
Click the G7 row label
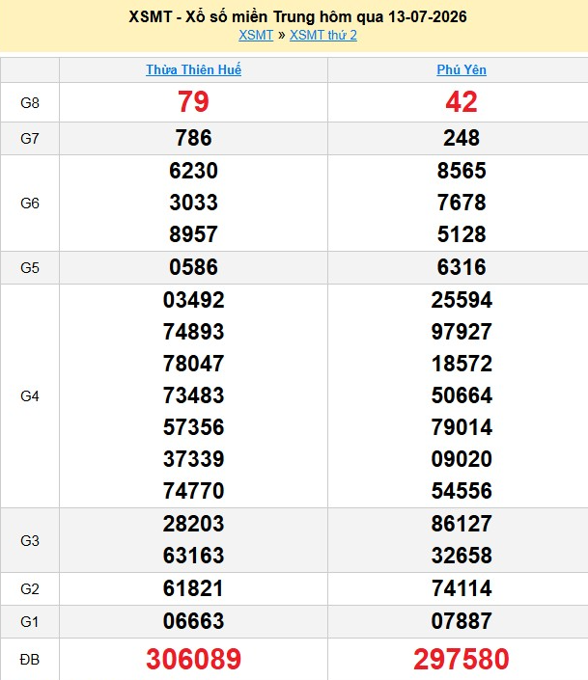point(30,138)
